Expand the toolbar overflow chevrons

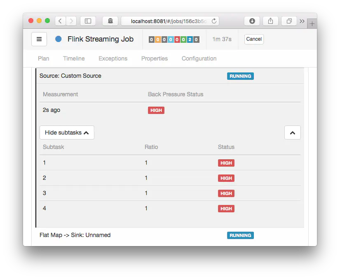302,21
